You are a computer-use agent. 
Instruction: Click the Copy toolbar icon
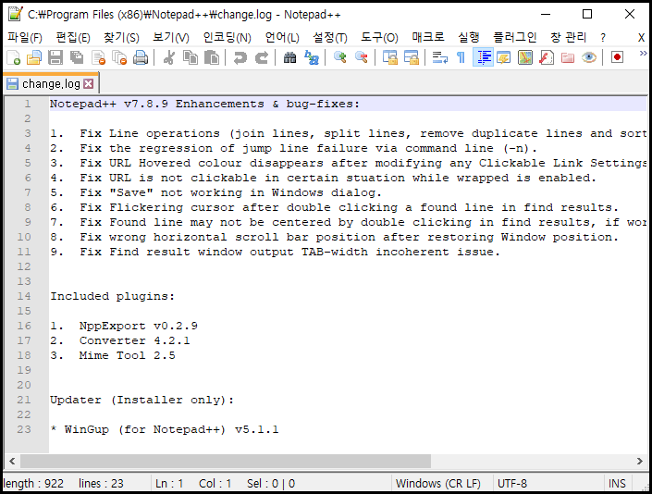191,57
